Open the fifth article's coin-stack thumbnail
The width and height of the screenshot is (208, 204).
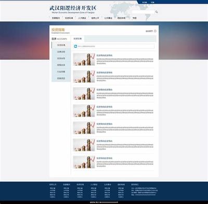pos(84,128)
